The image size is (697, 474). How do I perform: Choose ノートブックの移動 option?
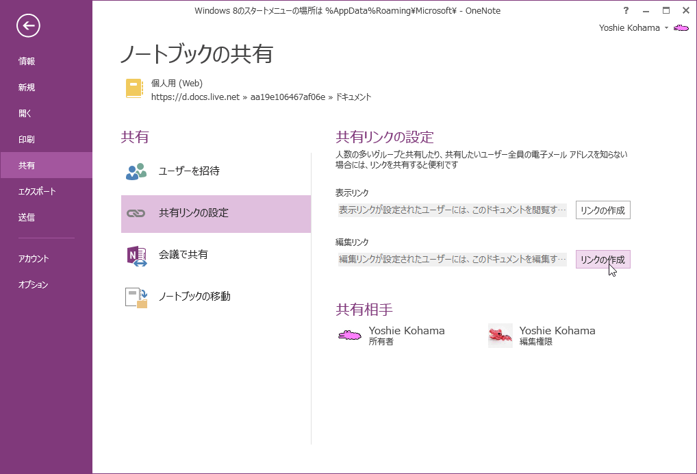216,297
